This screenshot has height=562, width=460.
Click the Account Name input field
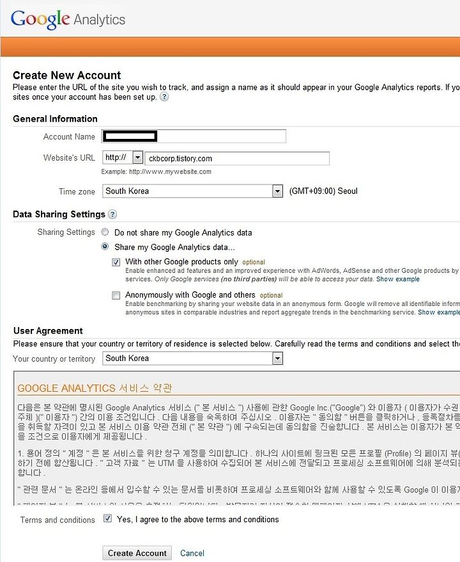coord(194,136)
